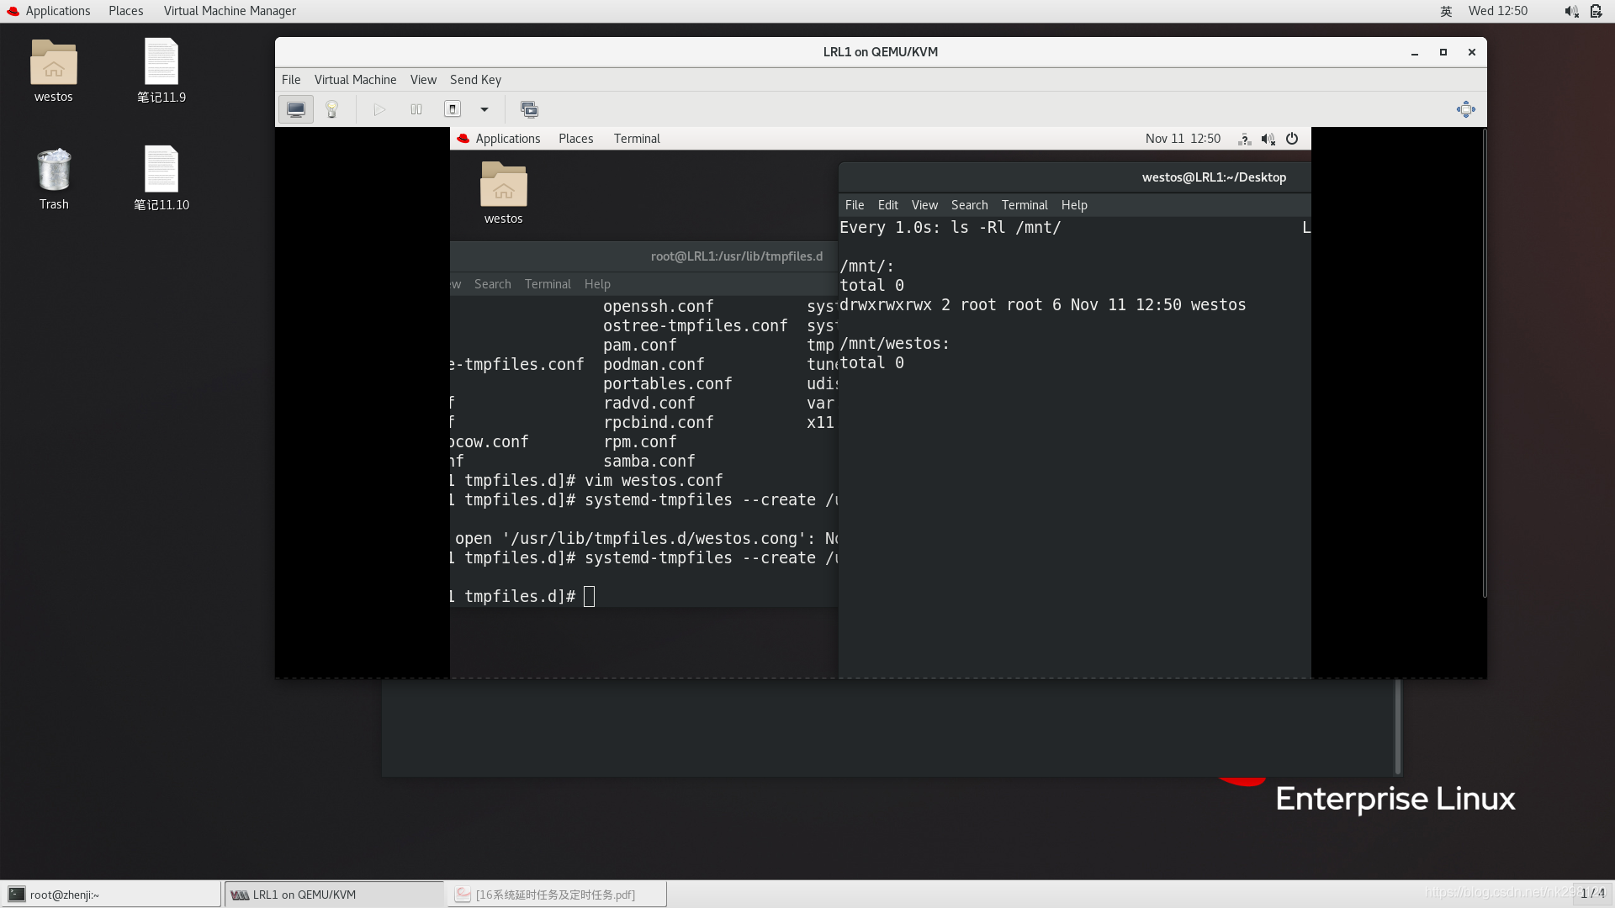Click workspace indicator 1 / 4
The width and height of the screenshot is (1615, 908).
(x=1592, y=894)
